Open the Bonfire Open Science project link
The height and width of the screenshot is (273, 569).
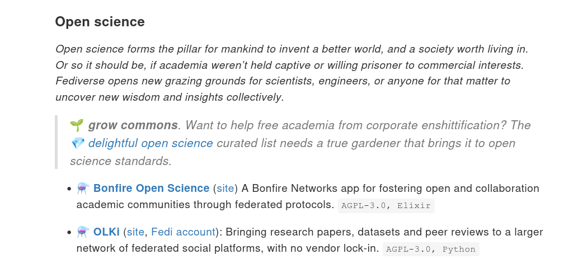151,189
